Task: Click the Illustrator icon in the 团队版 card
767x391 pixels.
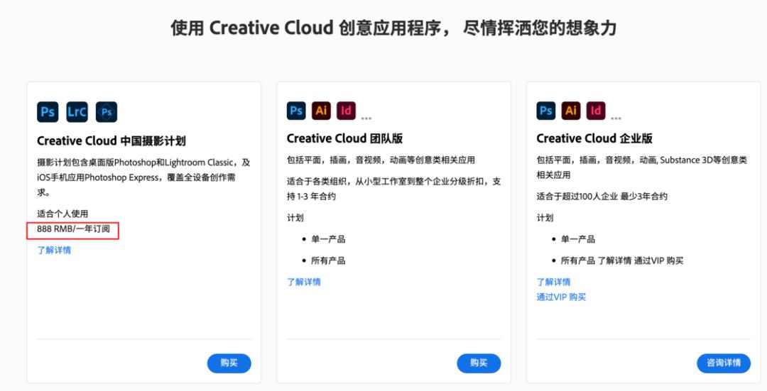Action: (x=322, y=111)
